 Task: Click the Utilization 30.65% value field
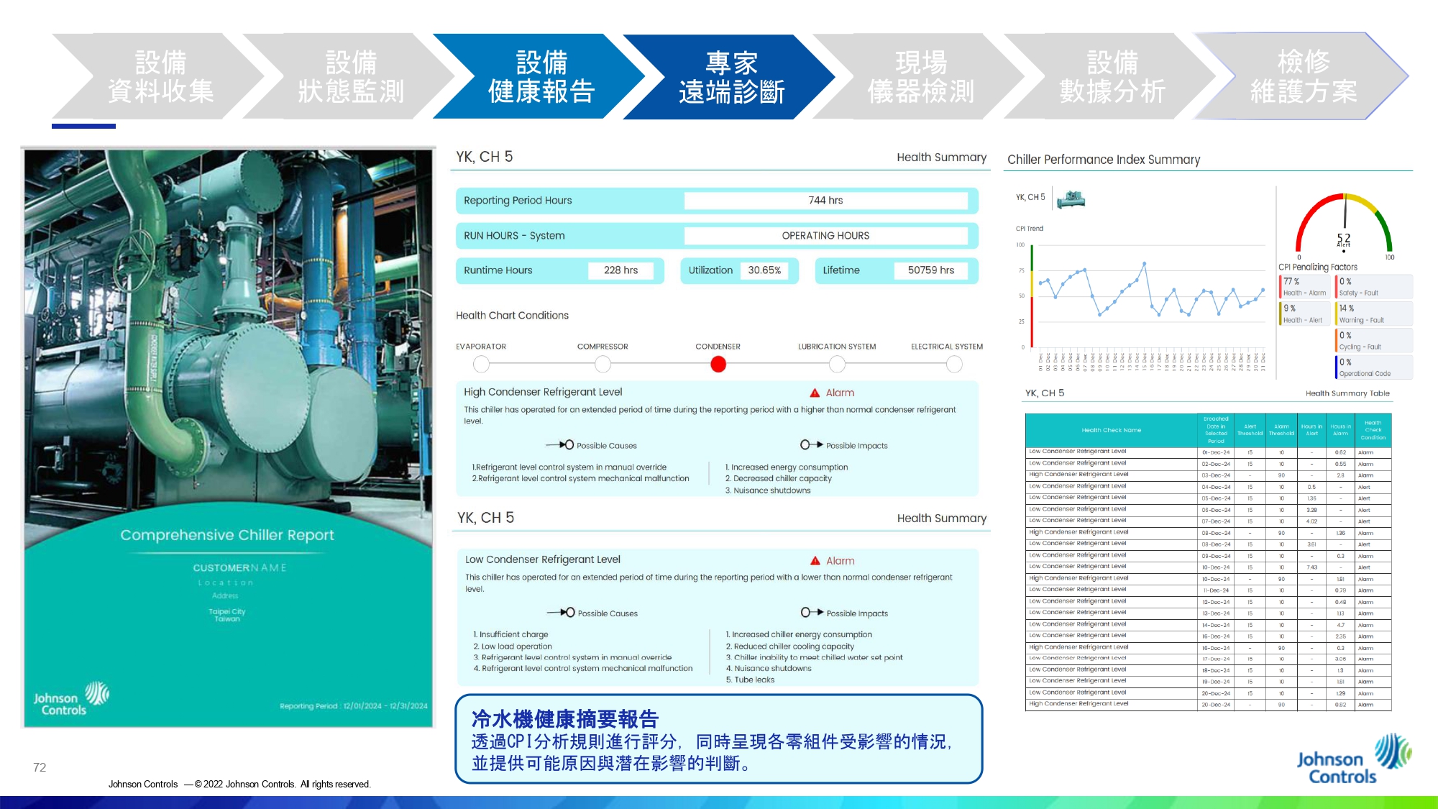(x=764, y=270)
